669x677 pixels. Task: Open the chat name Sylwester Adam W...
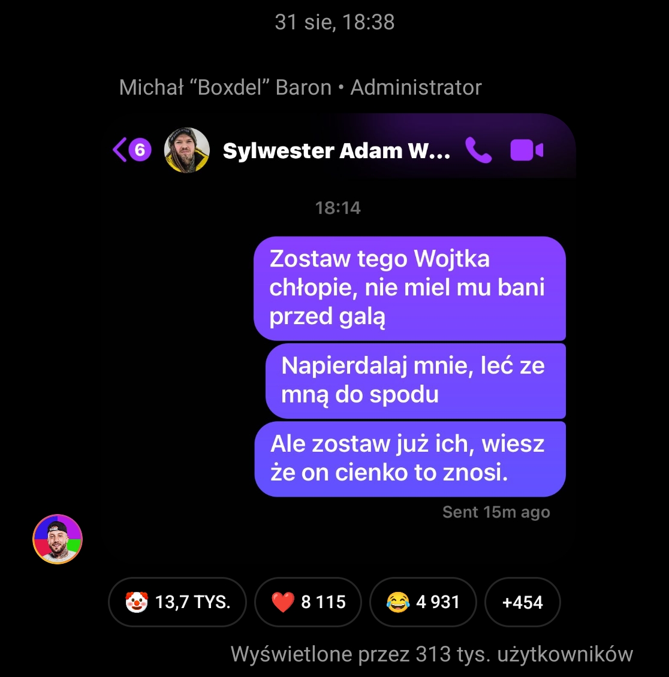(336, 151)
